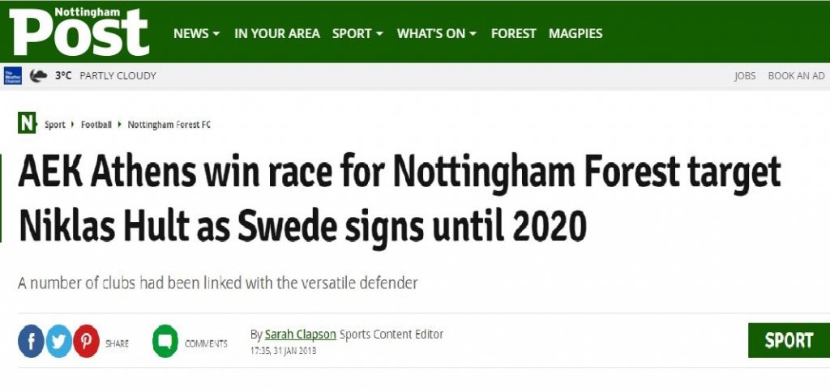Image resolution: width=830 pixels, height=392 pixels.
Task: Expand the What's On dropdown menu
Action: point(436,33)
